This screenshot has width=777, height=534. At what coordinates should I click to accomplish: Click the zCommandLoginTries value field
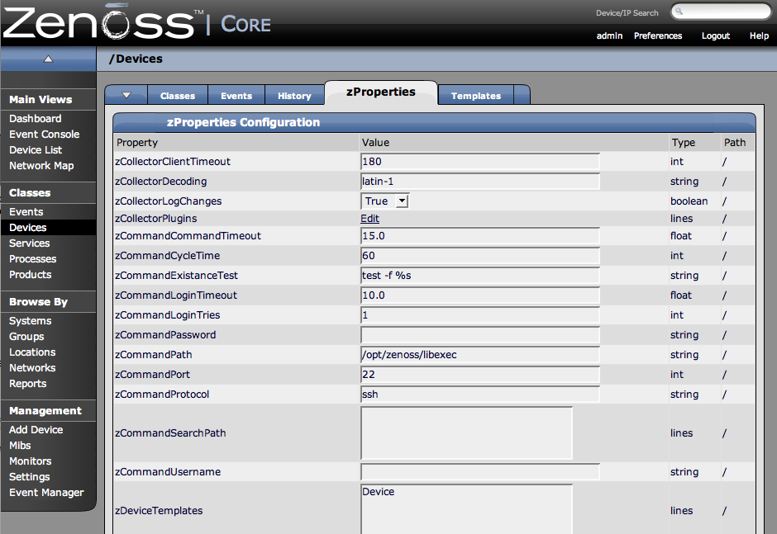pyautogui.click(x=480, y=314)
